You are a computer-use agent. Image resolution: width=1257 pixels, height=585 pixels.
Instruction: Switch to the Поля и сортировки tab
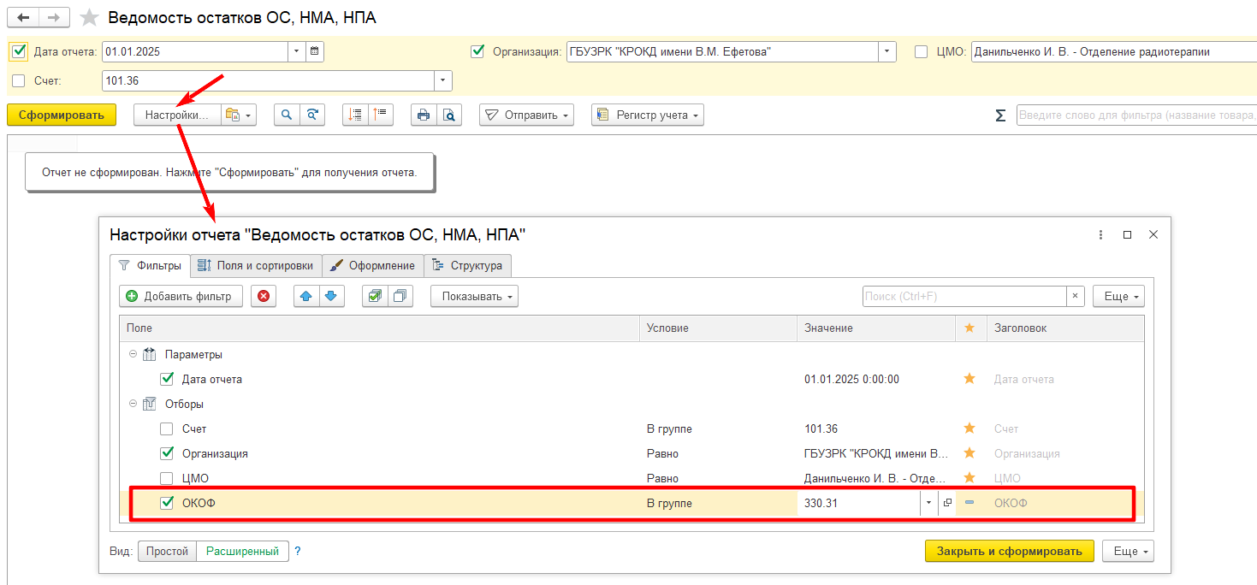point(256,265)
